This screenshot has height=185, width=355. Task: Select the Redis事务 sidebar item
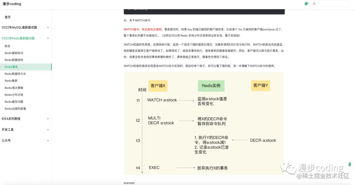coord(26,67)
